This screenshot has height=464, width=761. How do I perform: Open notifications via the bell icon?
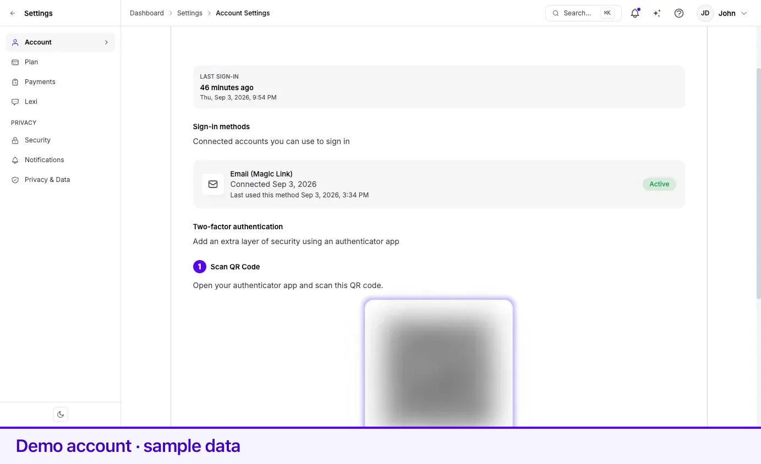635,13
